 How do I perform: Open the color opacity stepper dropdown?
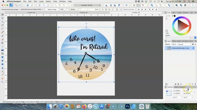(x=195, y=38)
